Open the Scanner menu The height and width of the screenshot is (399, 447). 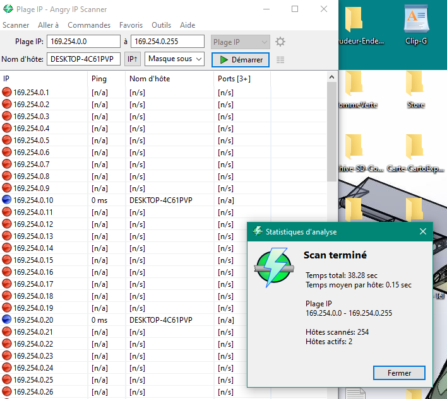(16, 25)
